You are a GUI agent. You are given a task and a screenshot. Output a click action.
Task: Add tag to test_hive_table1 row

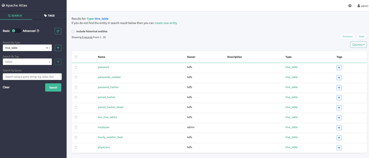339,117
